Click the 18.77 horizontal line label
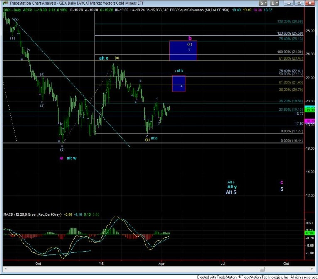The height and width of the screenshot is (279, 318). tap(299, 114)
